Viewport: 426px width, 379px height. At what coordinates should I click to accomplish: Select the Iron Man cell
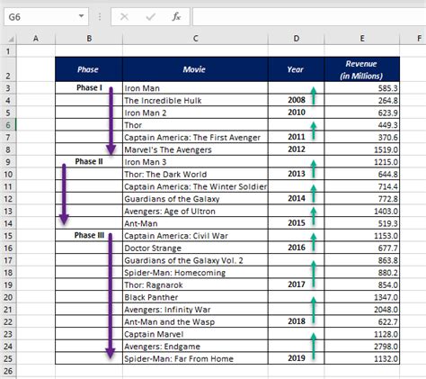click(195, 88)
